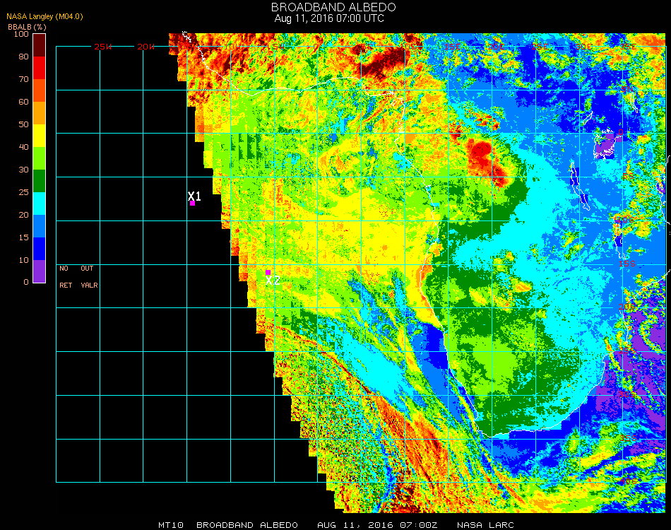Click the 25W longitude label

coord(102,47)
